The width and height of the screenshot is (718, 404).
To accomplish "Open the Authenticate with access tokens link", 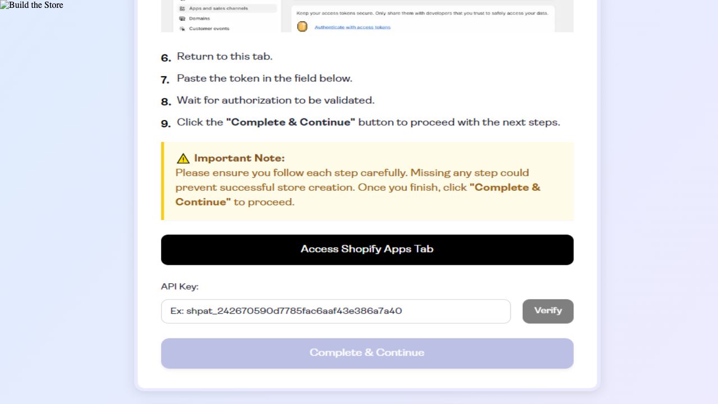I will [x=352, y=27].
